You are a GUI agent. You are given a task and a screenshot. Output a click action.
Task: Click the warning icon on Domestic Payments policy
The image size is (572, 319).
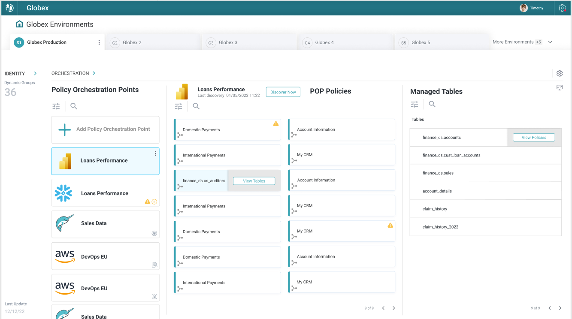pyautogui.click(x=276, y=124)
